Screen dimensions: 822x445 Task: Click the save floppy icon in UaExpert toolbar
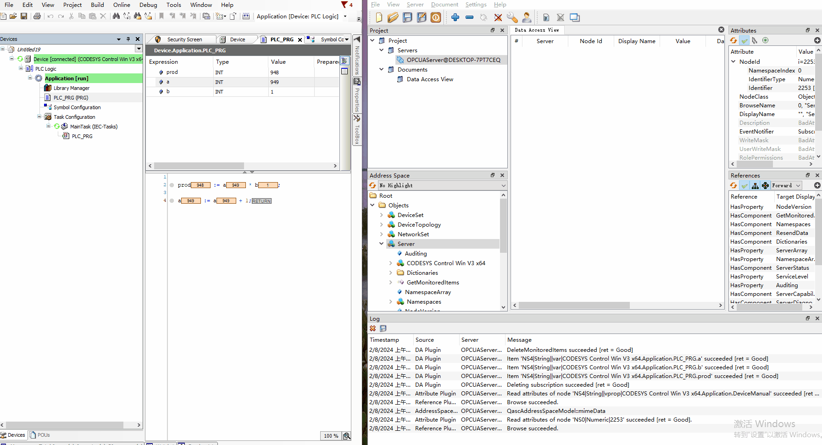(407, 17)
